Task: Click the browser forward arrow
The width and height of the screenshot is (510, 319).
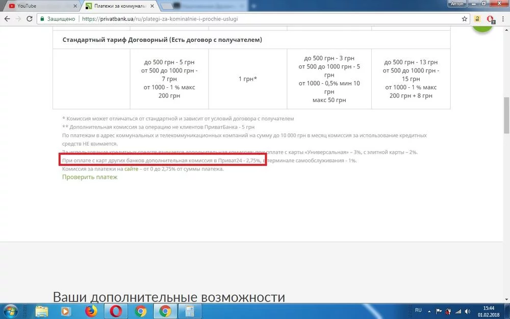Action: tap(18, 19)
